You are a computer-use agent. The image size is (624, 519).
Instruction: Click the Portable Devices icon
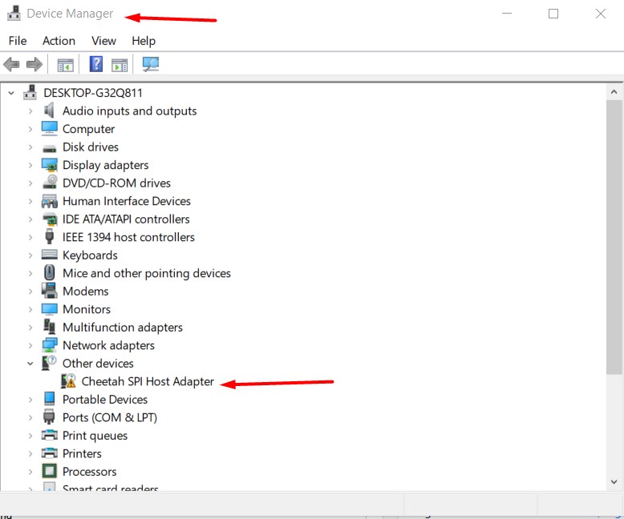tap(50, 399)
